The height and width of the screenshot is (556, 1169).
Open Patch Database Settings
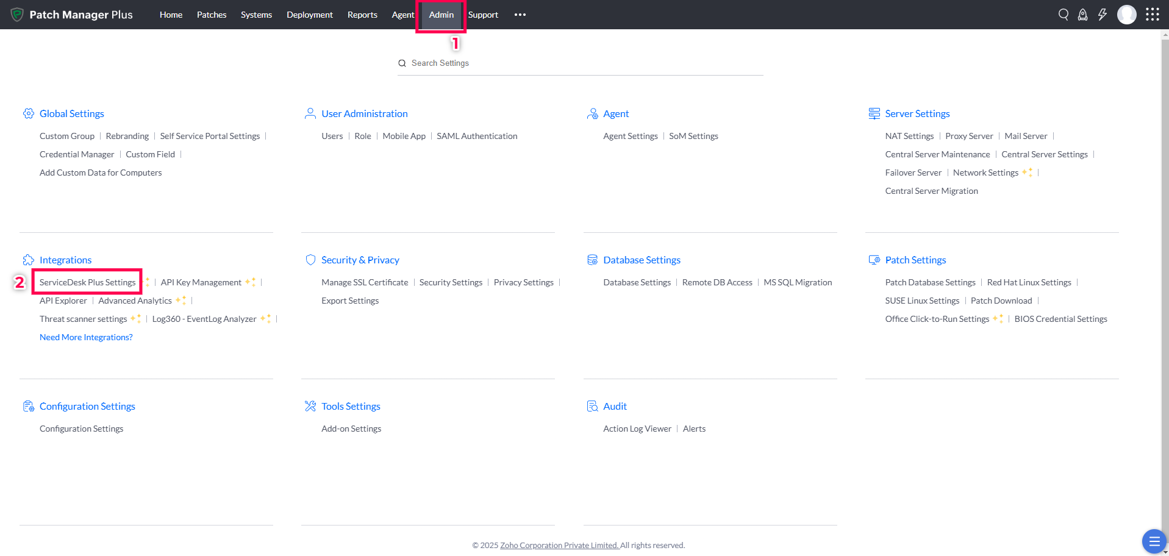pyautogui.click(x=931, y=282)
